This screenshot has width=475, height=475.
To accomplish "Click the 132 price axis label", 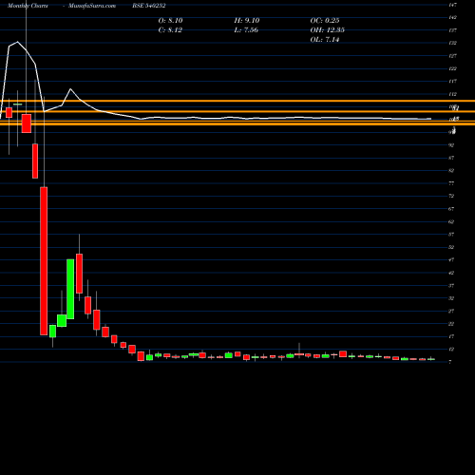I will click(x=452, y=43).
